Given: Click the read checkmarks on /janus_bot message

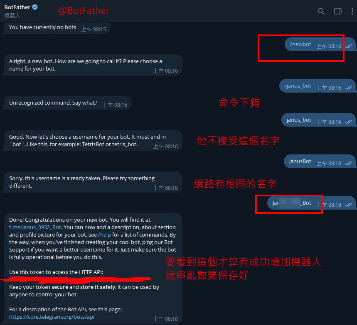Looking at the screenshot, I should [x=349, y=88].
